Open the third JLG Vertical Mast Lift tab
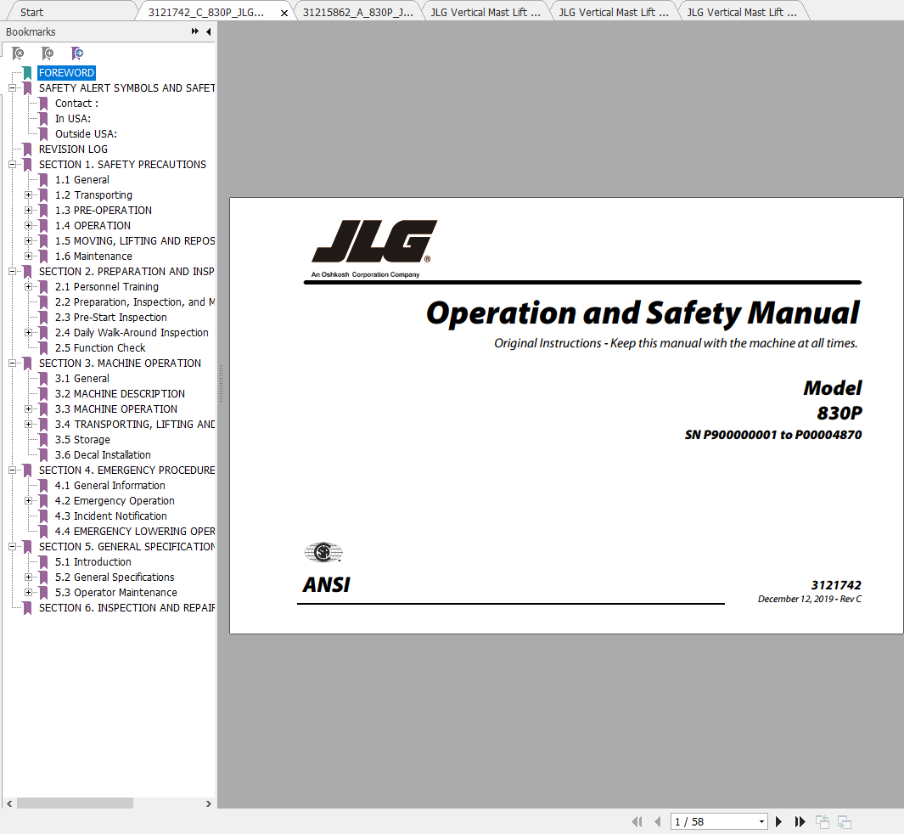The height and width of the screenshot is (834, 904). [741, 12]
